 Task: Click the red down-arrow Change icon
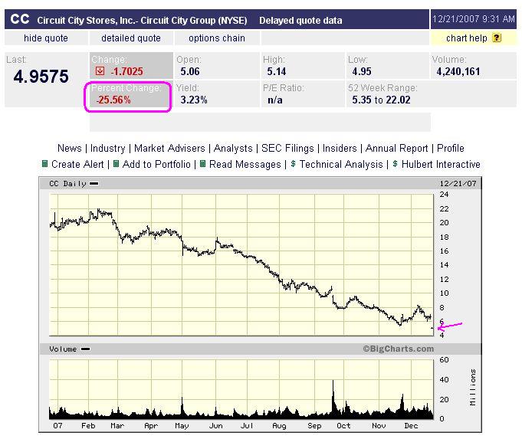(x=99, y=71)
